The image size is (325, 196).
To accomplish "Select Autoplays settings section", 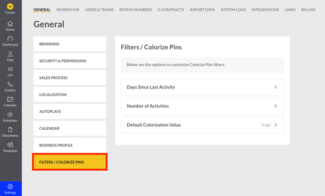I will [70, 111].
